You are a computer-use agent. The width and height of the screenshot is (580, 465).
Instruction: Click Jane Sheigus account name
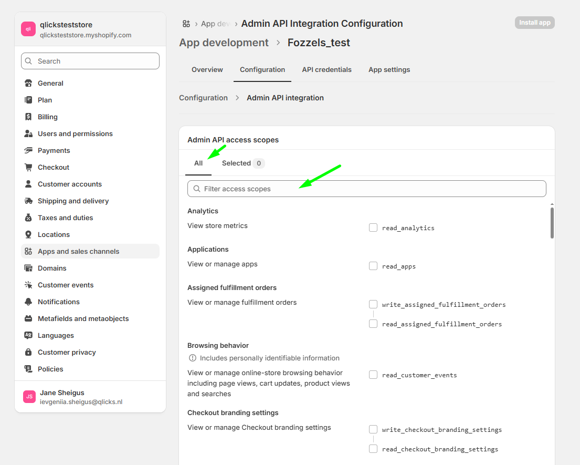click(x=62, y=393)
